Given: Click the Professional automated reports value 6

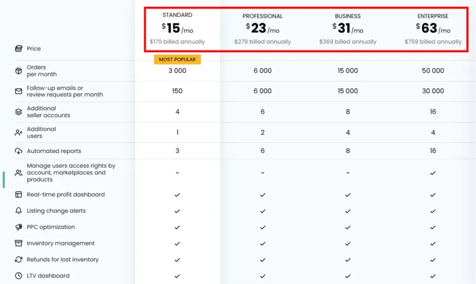Looking at the screenshot, I should pyautogui.click(x=263, y=151).
